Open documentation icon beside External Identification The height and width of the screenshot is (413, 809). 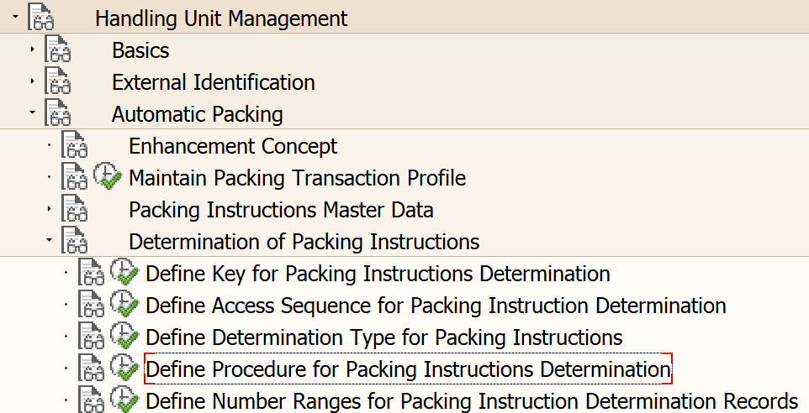click(57, 81)
